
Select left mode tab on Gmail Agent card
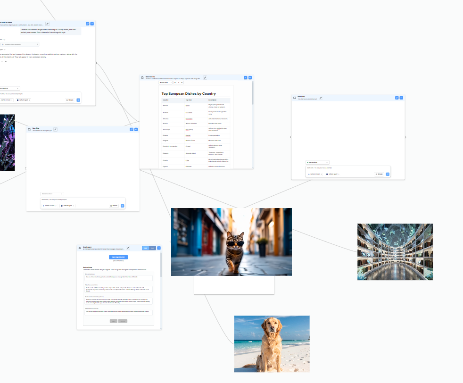pos(146,248)
